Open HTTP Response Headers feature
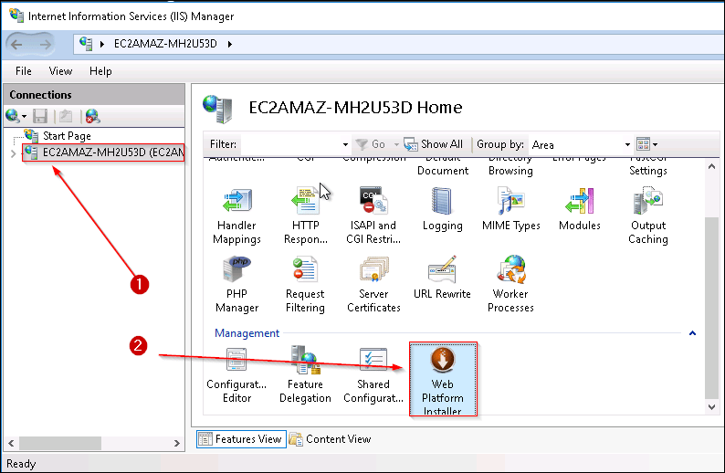 (x=305, y=215)
